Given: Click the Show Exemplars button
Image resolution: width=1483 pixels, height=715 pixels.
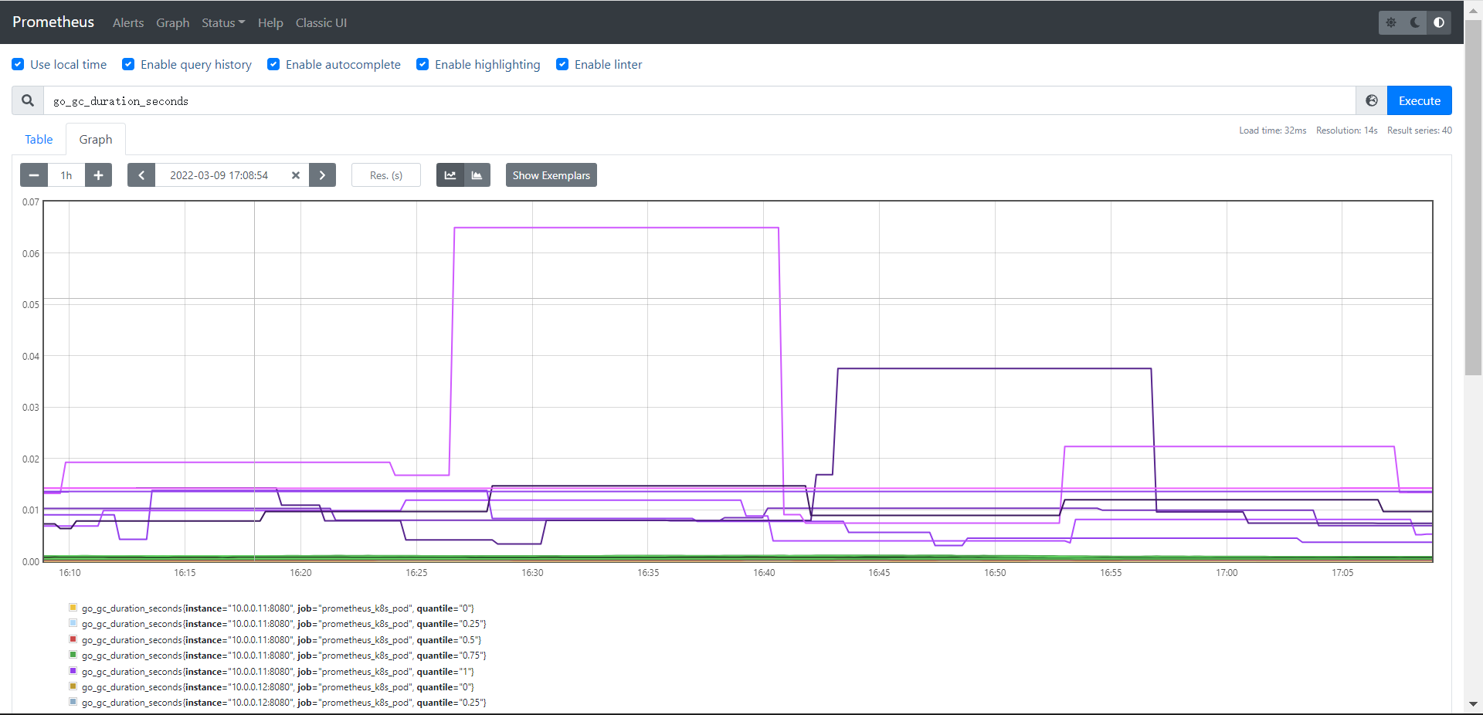Looking at the screenshot, I should pyautogui.click(x=551, y=175).
